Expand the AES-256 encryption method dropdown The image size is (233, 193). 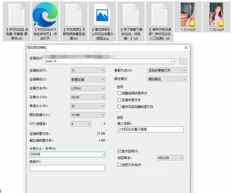[x=170, y=158]
